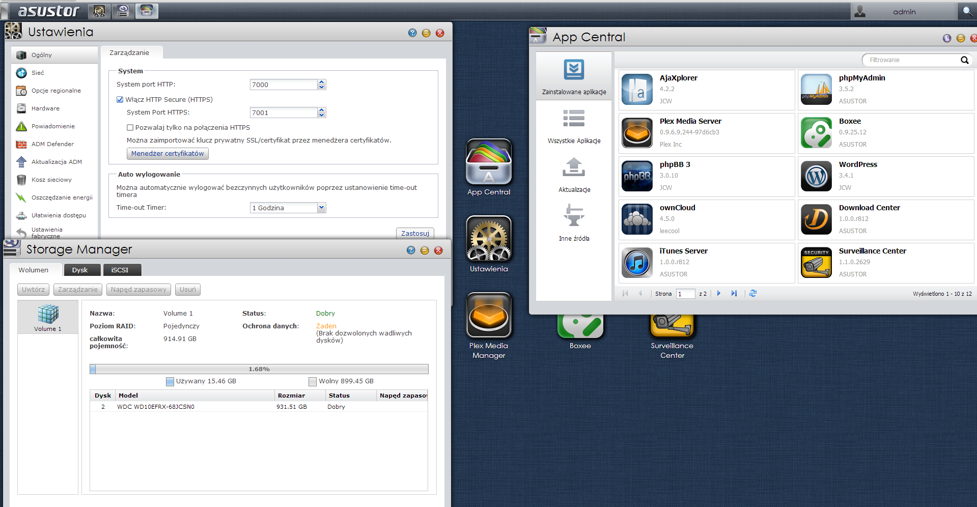This screenshot has height=507, width=977.
Task: Launch App Central desktop shortcut
Action: click(x=489, y=167)
